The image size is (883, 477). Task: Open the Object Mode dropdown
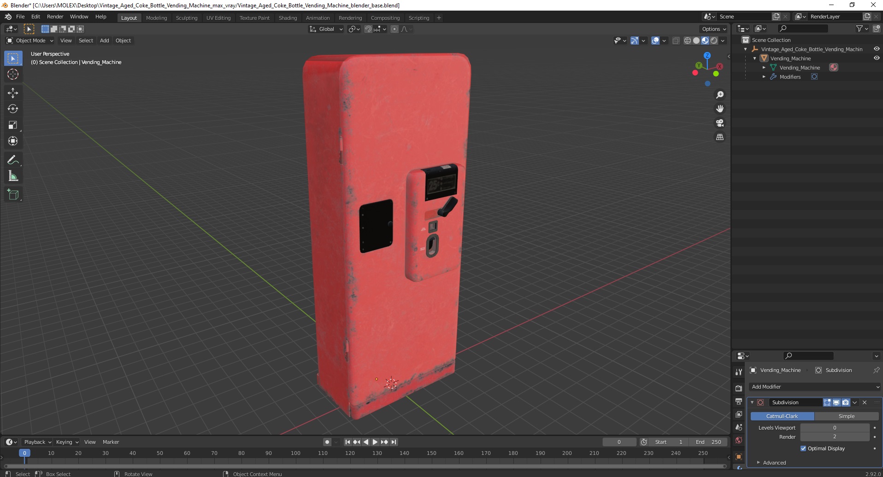(x=30, y=41)
